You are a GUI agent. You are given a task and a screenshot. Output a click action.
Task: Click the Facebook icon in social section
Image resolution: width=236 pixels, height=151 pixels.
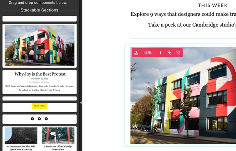pyautogui.click(x=32, y=119)
